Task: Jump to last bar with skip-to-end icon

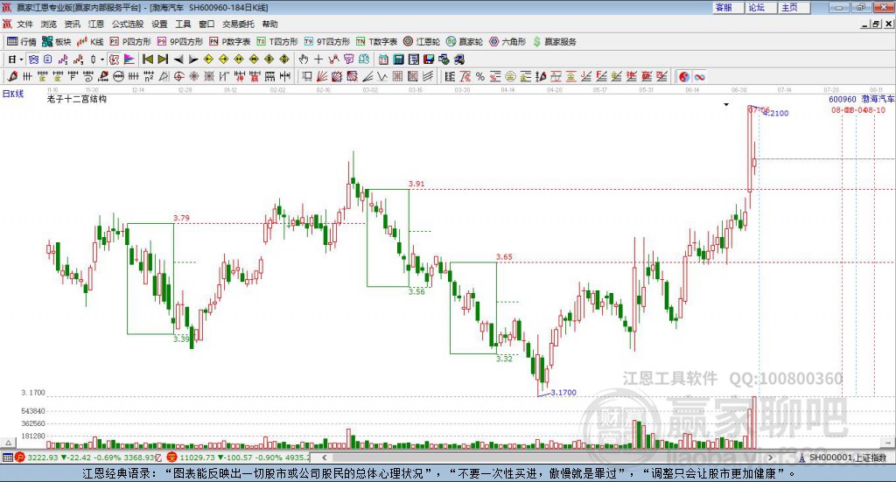Action: 163,59
